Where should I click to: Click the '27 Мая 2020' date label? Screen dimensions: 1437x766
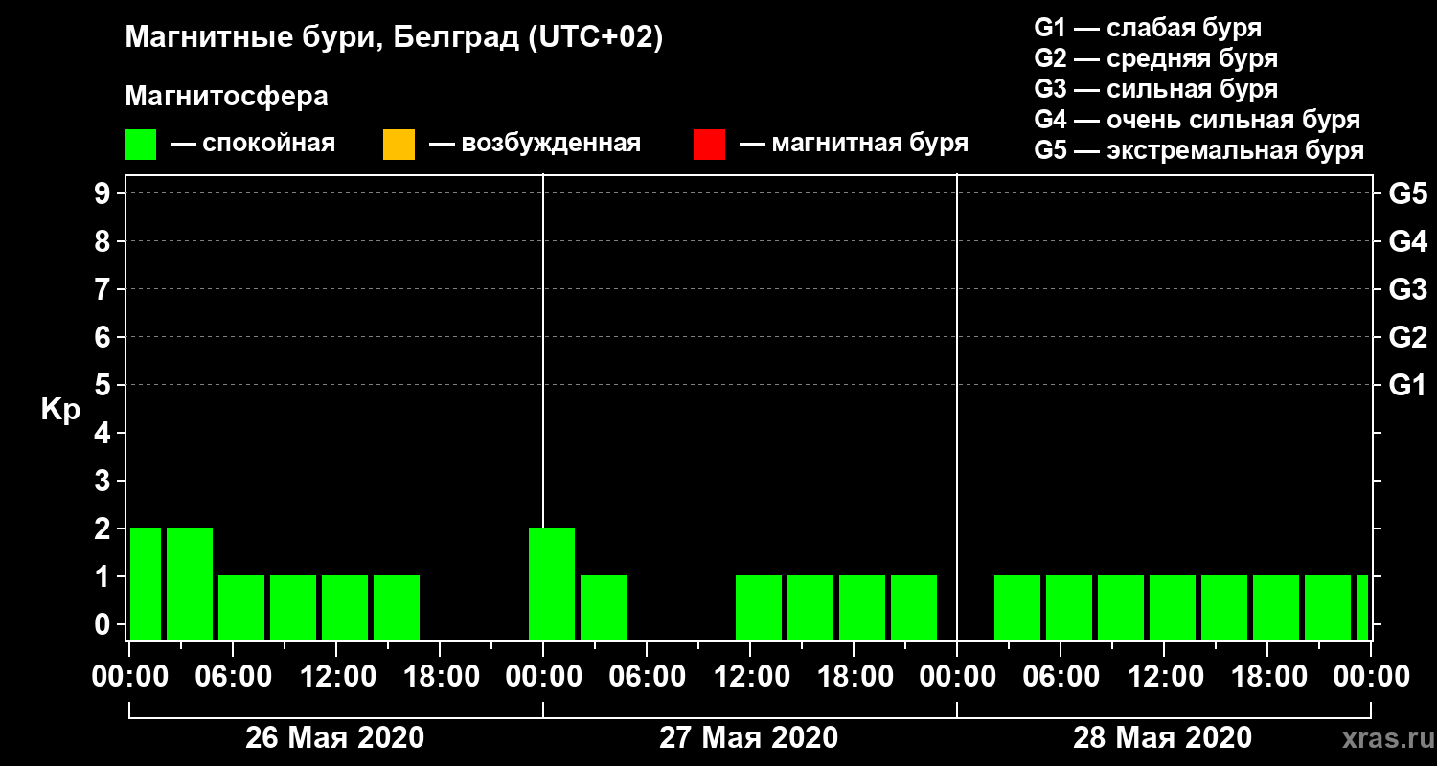coord(748,737)
